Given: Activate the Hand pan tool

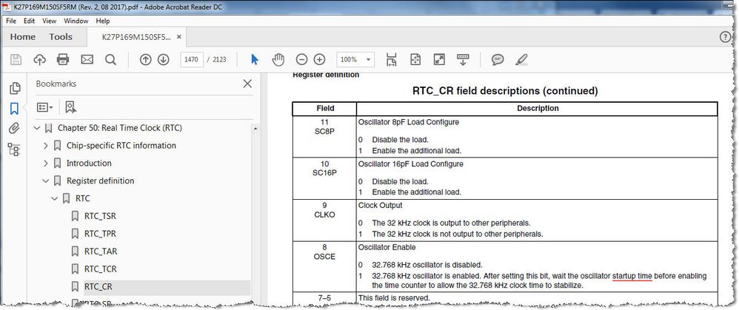Looking at the screenshot, I should click(x=278, y=59).
